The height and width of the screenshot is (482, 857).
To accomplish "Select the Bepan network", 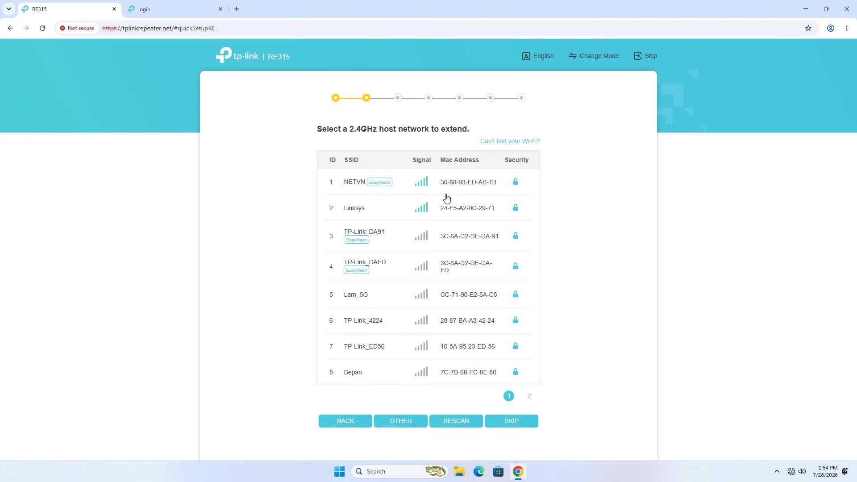I will [428, 372].
